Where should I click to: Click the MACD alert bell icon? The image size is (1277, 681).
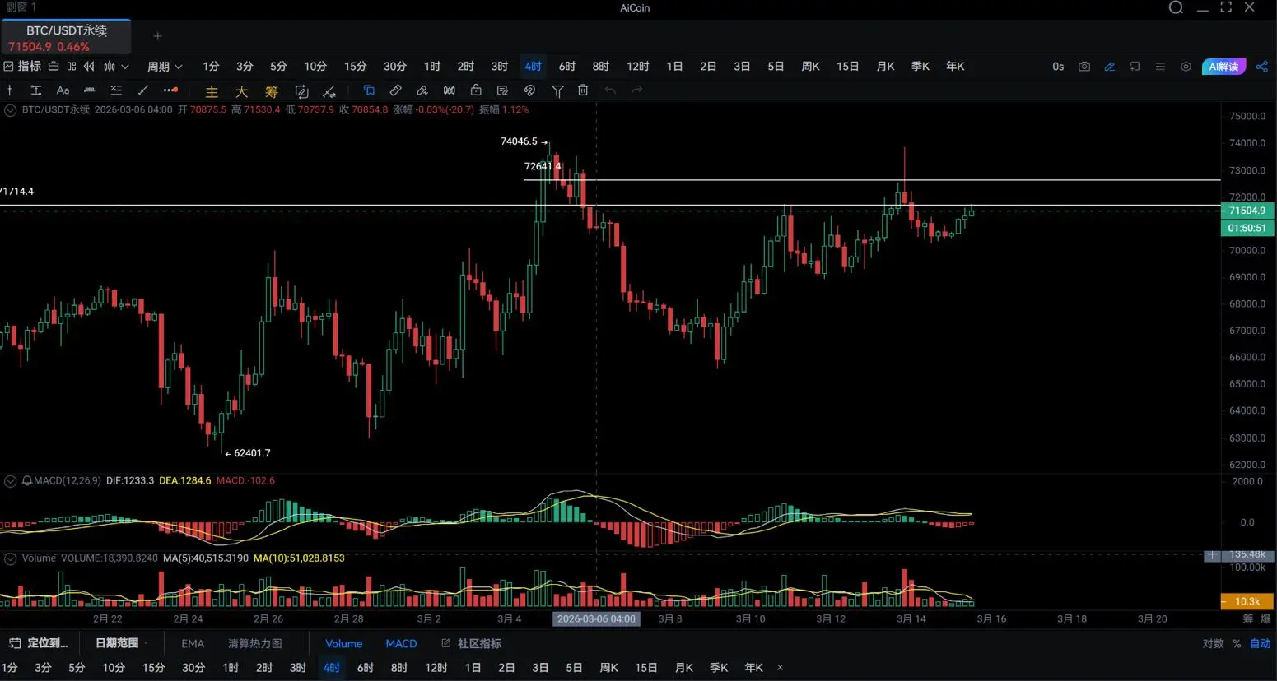click(x=27, y=481)
